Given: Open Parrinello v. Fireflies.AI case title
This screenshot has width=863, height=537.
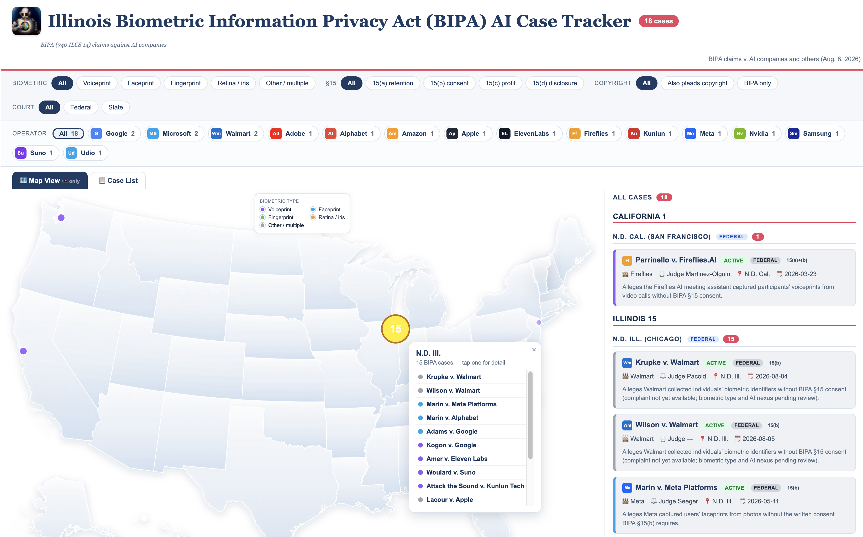Looking at the screenshot, I should pyautogui.click(x=676, y=260).
